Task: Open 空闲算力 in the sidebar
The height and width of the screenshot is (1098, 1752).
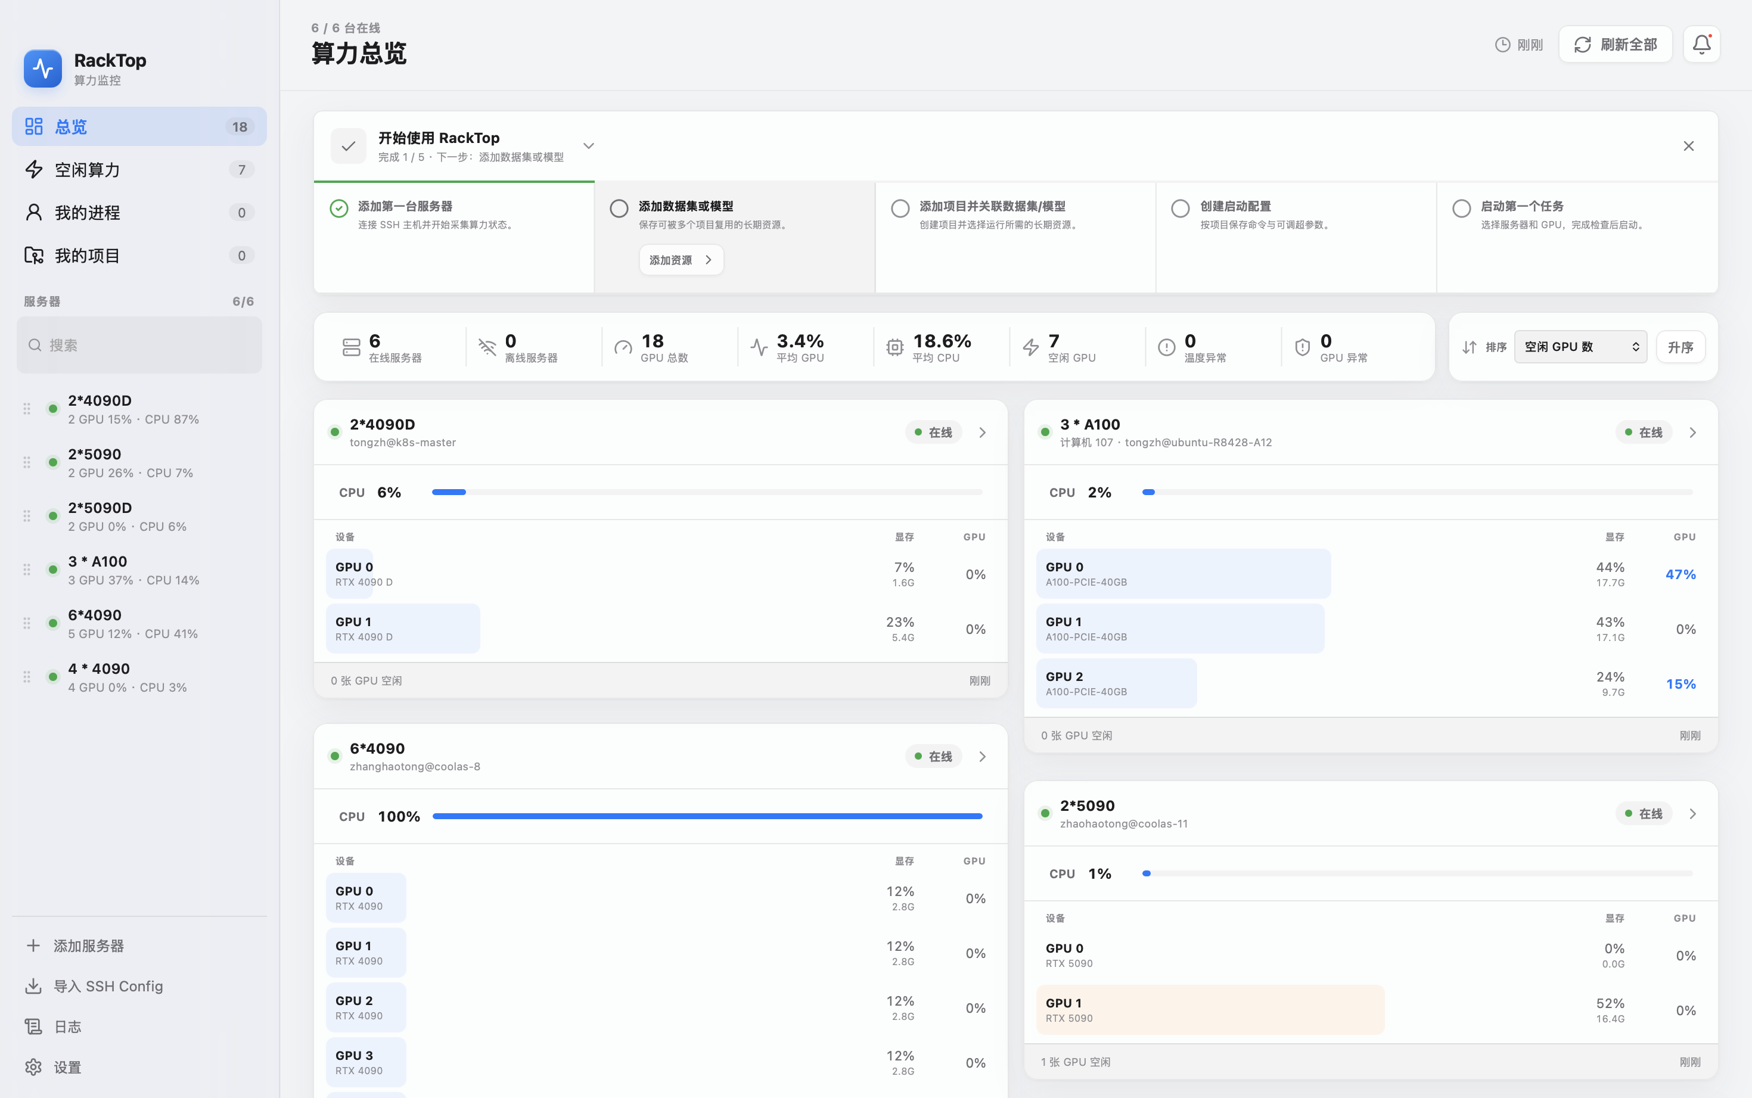Action: pyautogui.click(x=139, y=169)
